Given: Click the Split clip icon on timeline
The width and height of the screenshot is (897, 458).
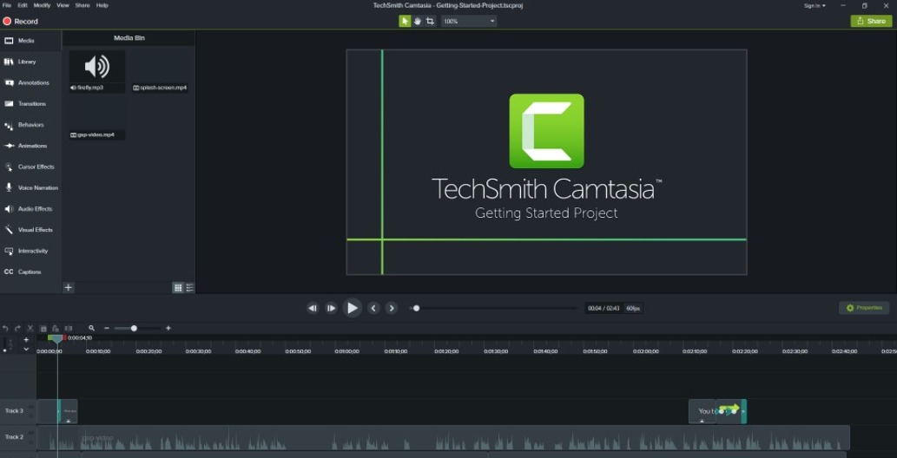Looking at the screenshot, I should click(69, 329).
